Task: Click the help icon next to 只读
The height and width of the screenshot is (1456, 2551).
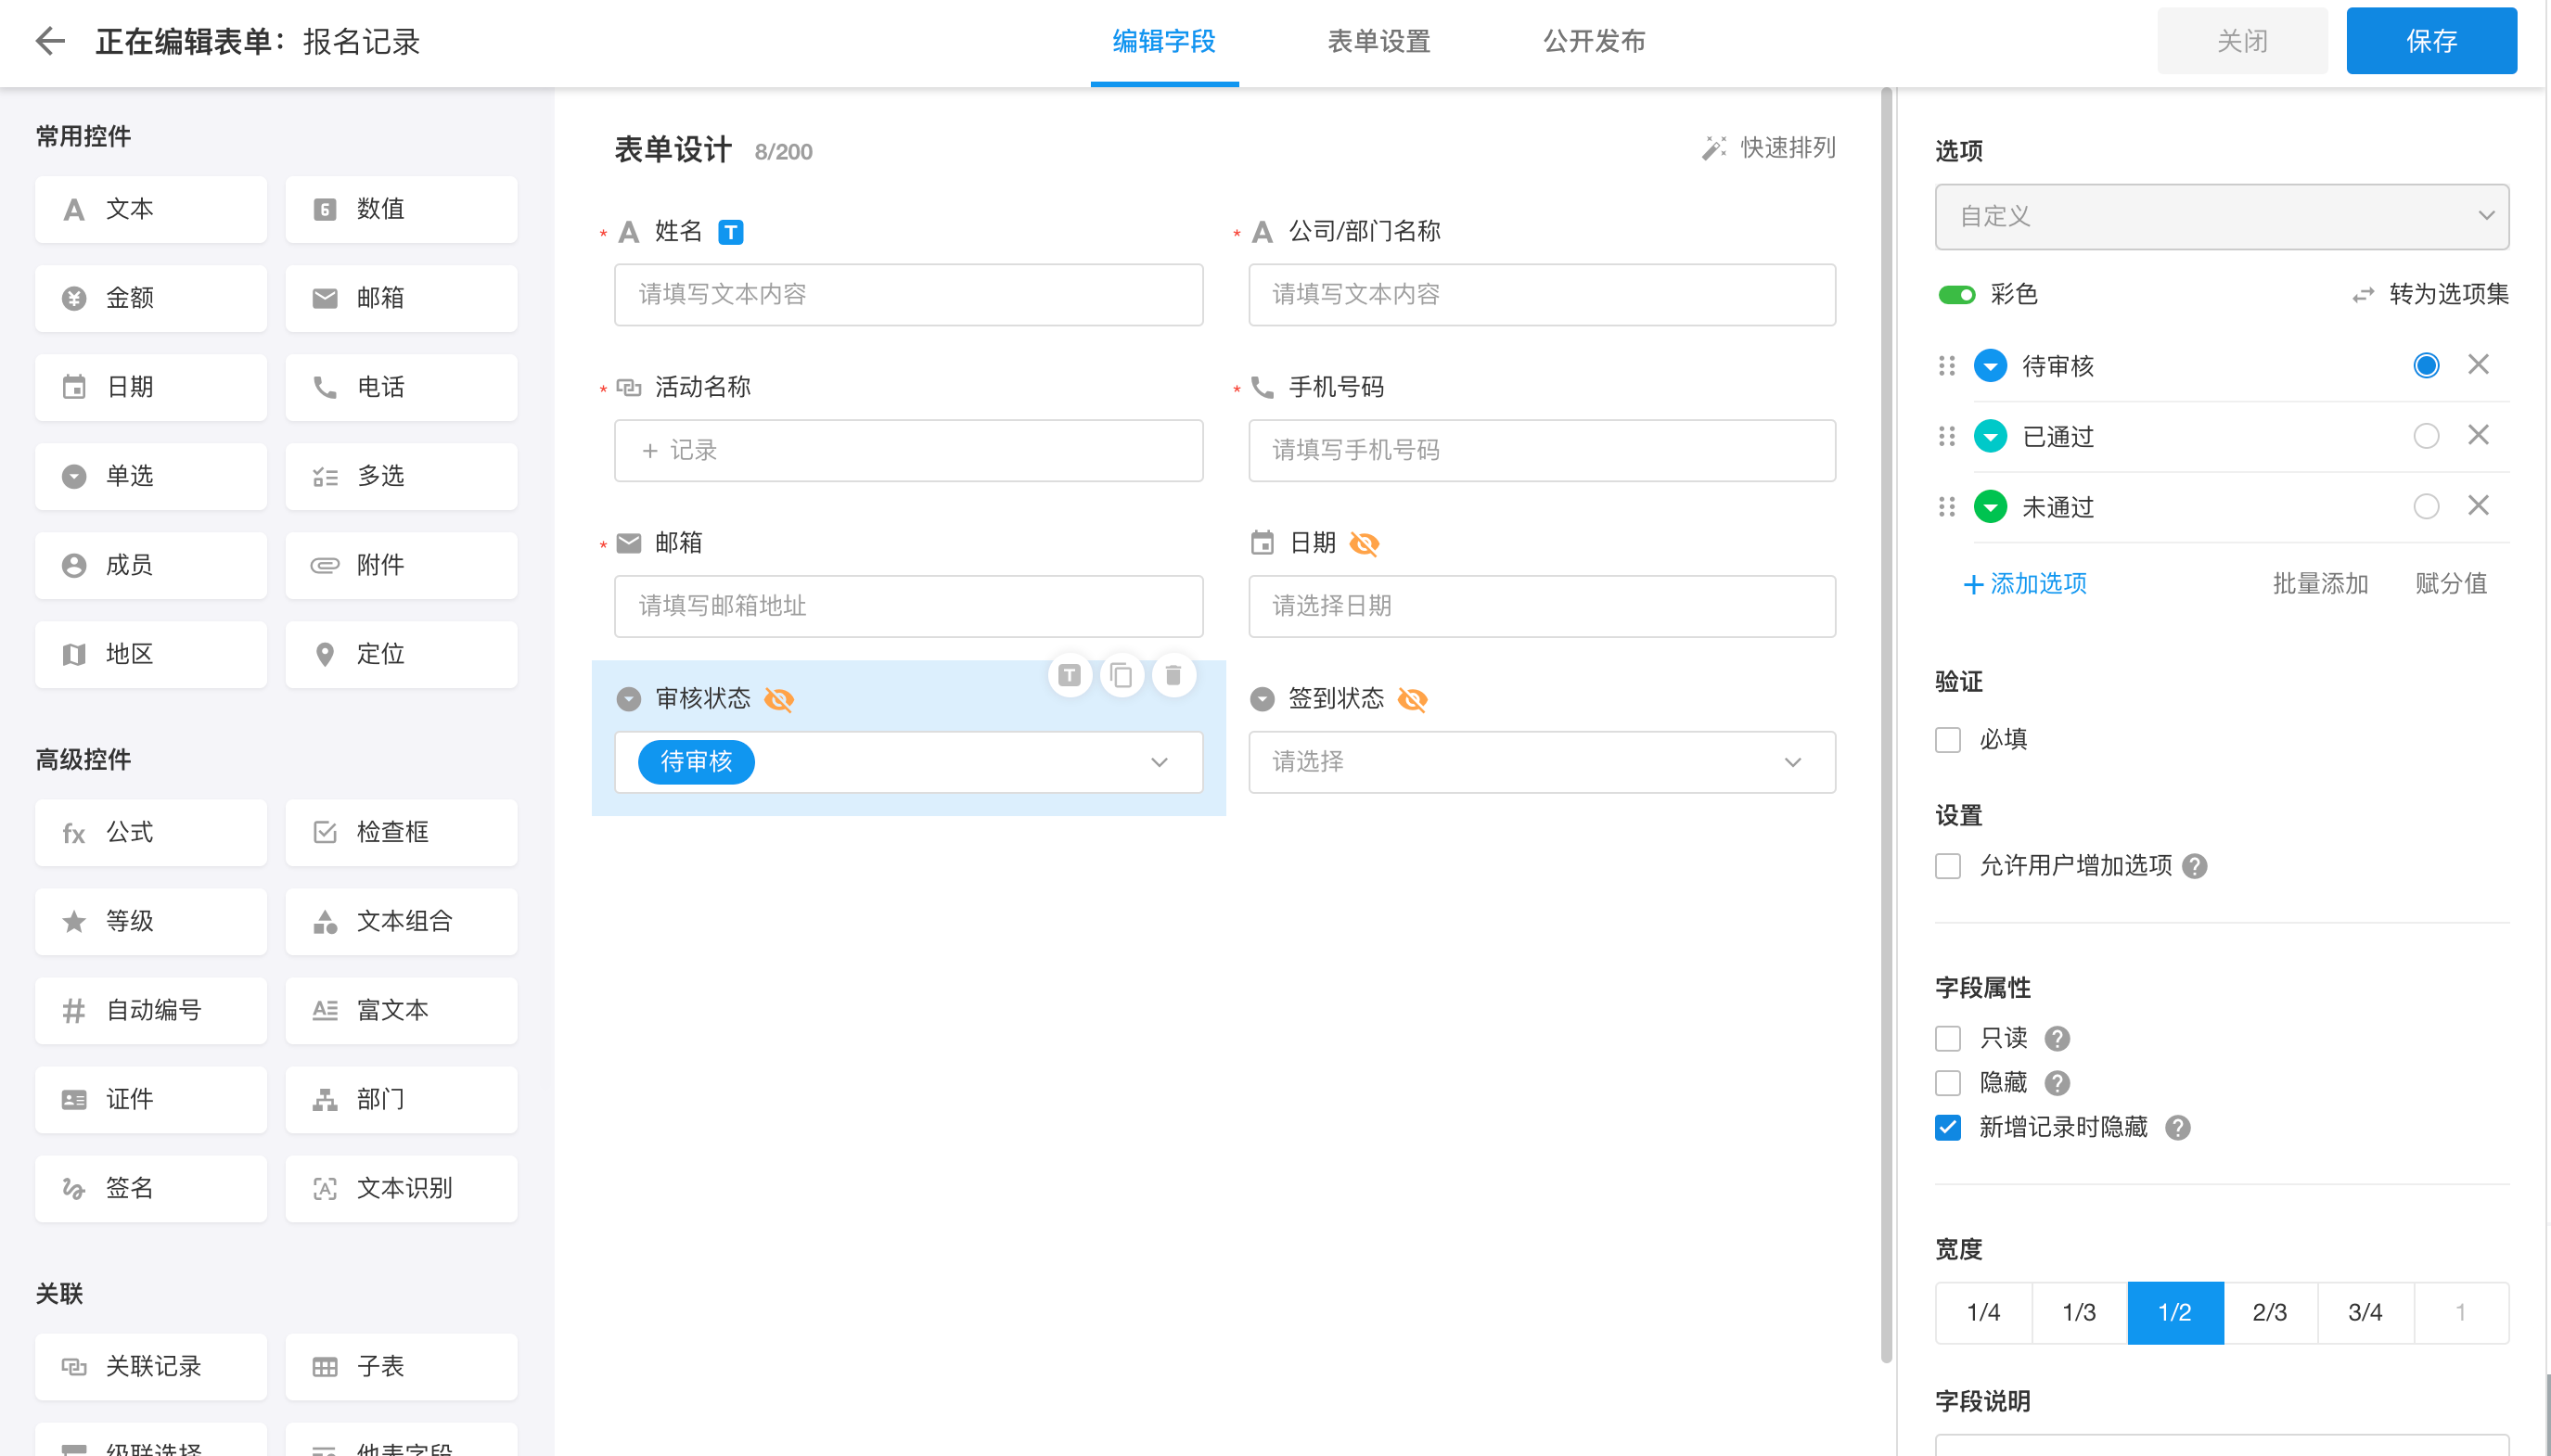Action: pyautogui.click(x=2056, y=1039)
